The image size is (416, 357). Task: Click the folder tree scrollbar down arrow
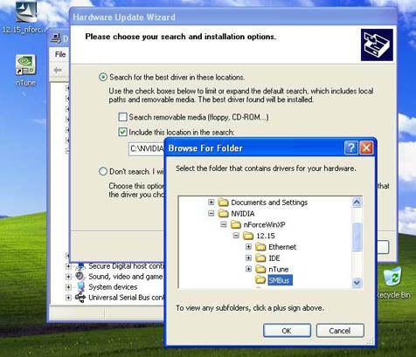pyautogui.click(x=357, y=282)
